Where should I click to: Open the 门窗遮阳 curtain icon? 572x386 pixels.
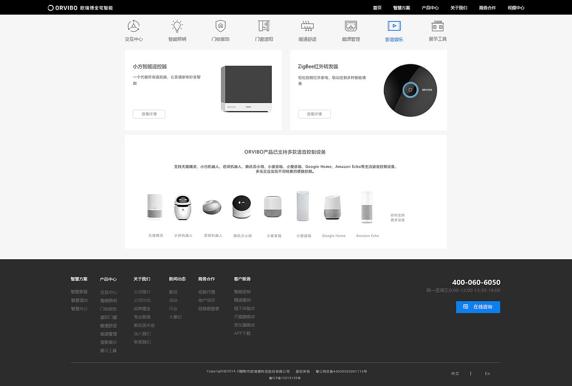(264, 26)
